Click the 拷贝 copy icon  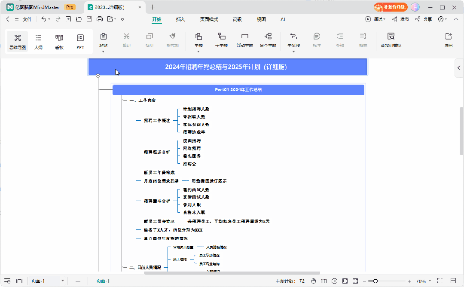150,37
